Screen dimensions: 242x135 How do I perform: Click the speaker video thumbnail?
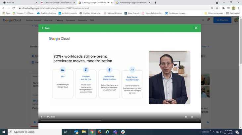click(x=169, y=78)
